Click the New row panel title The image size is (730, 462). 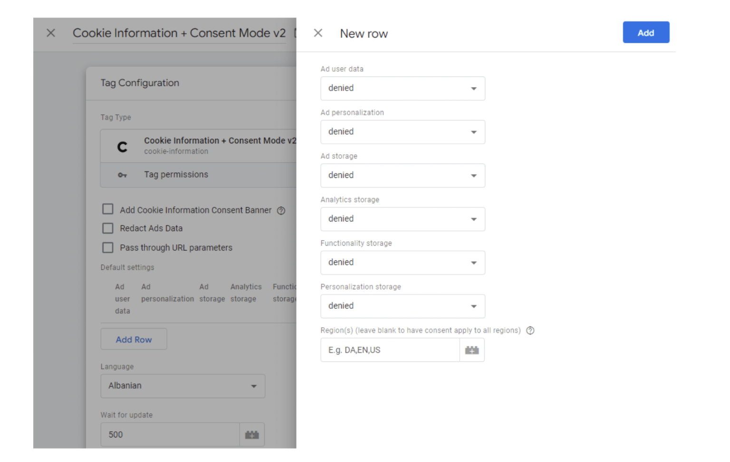click(364, 33)
